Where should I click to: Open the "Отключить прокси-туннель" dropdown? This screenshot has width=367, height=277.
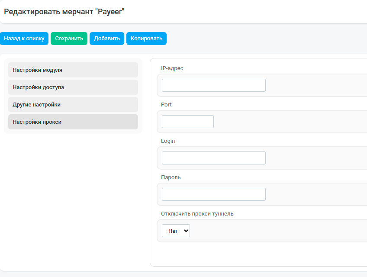(x=176, y=231)
